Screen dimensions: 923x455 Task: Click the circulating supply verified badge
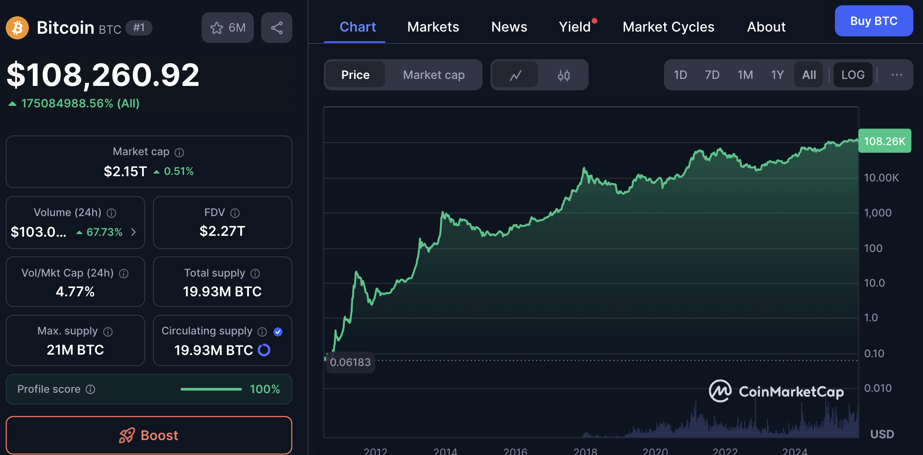click(278, 332)
